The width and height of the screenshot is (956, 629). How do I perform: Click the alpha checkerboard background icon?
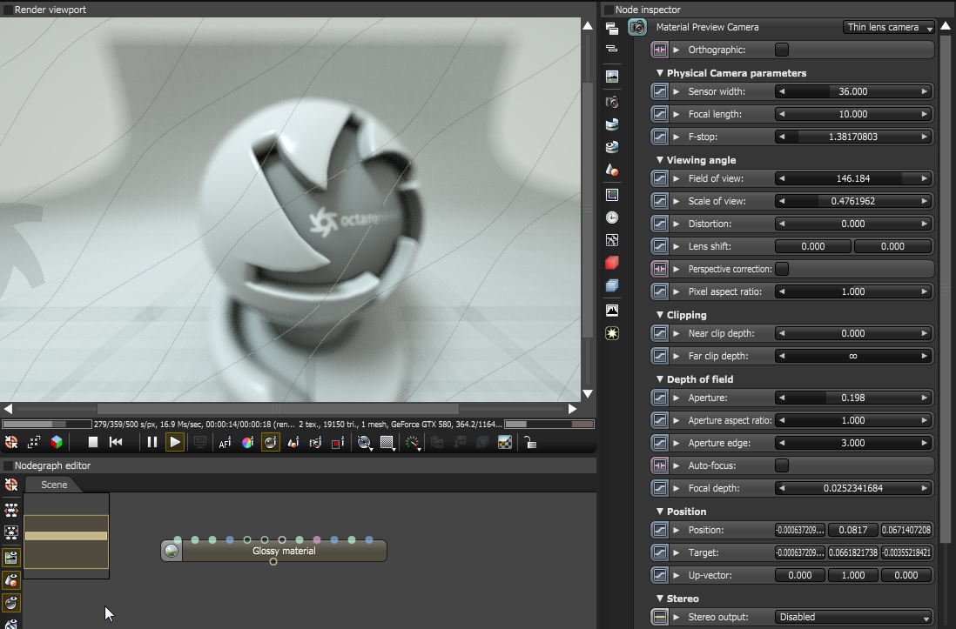[x=505, y=443]
